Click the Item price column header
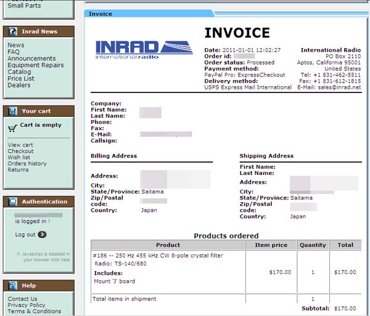 click(x=271, y=245)
